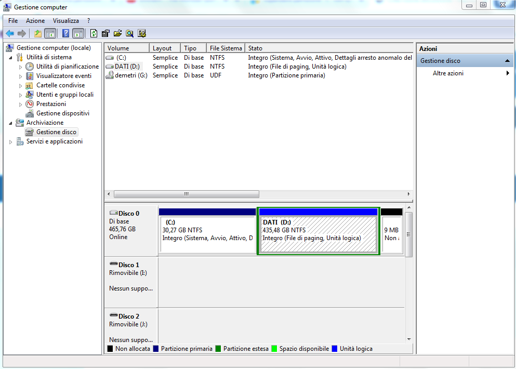Image resolution: width=516 pixels, height=369 pixels.
Task: Toggle the show/hide console tree icon
Action: coord(50,34)
